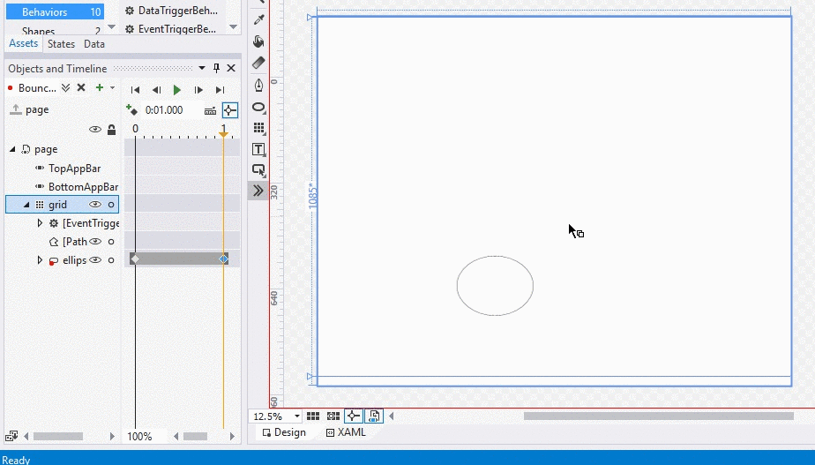Select the ellipse keyframe at zero seconds

(135, 259)
